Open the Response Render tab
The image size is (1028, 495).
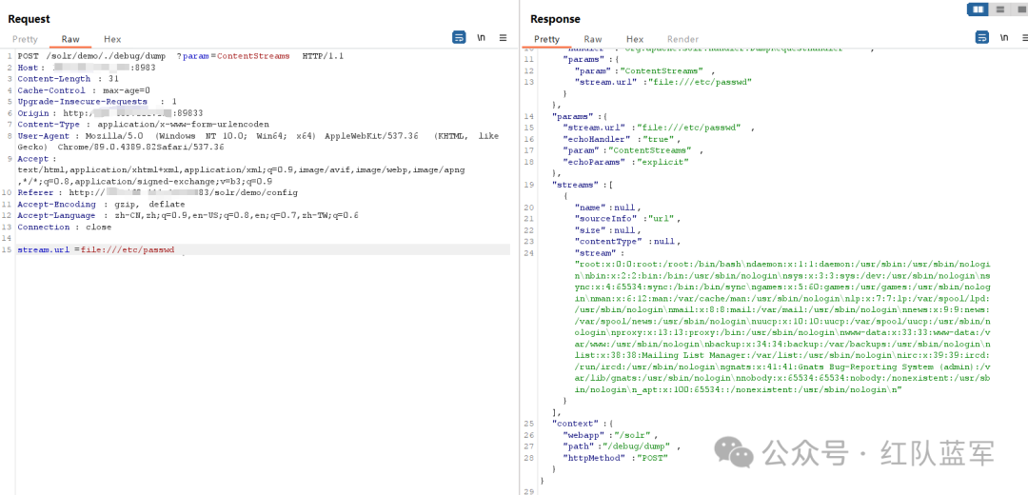[682, 39]
